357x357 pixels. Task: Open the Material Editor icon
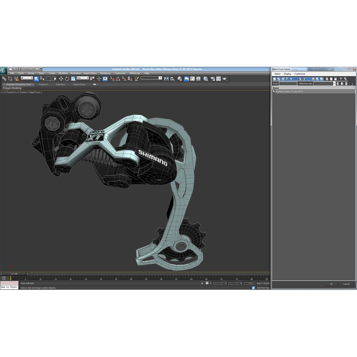(x=206, y=79)
